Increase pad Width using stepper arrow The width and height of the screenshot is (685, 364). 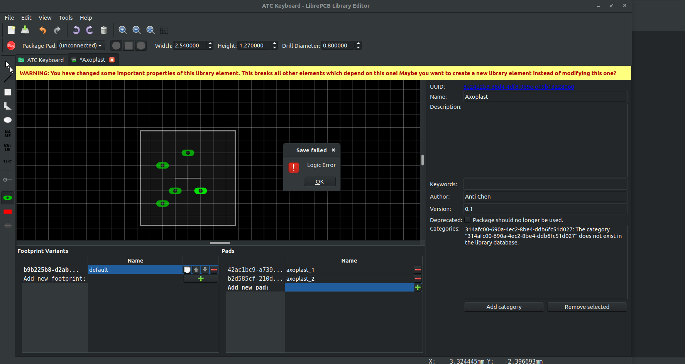(210, 43)
